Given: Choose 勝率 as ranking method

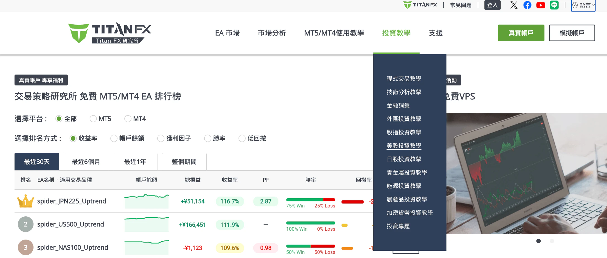Looking at the screenshot, I should click(x=208, y=138).
